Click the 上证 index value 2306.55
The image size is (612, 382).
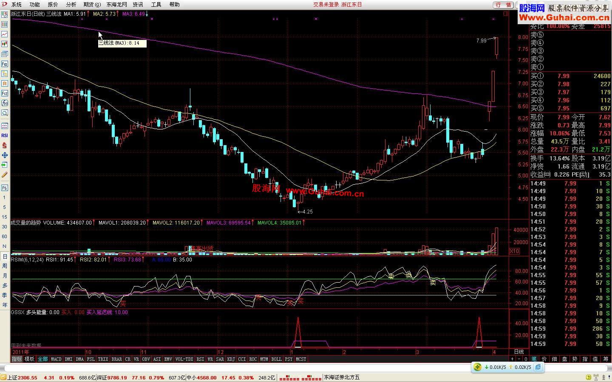point(28,378)
